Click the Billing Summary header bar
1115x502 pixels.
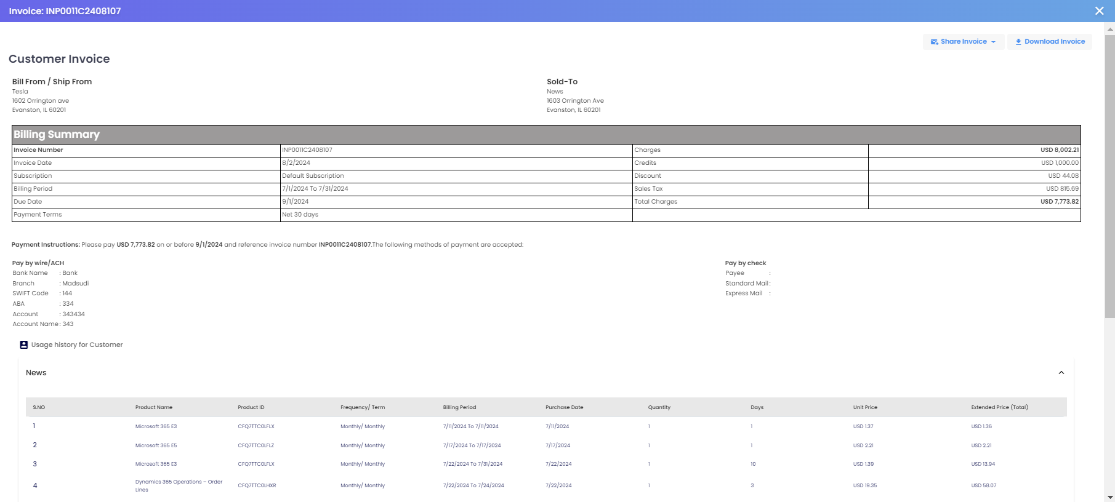point(546,135)
